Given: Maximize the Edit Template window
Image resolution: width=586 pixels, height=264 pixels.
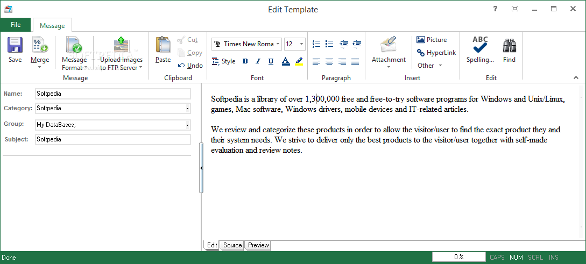Looking at the screenshot, I should [x=554, y=9].
